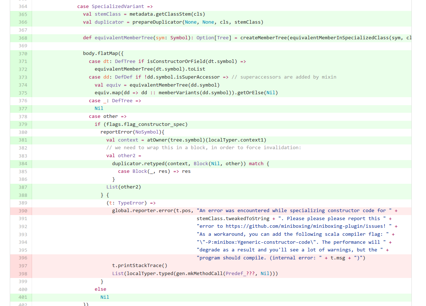This screenshot has height=306, width=426.
Task: Click 'Nil' on line 377
Action: pyautogui.click(x=99, y=108)
